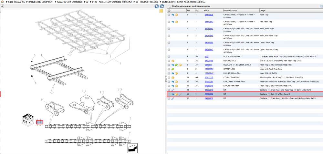Click box icon for LINK 1324294C1
Image resolution: width=323 pixels, height=154 pixels.
click(x=176, y=73)
